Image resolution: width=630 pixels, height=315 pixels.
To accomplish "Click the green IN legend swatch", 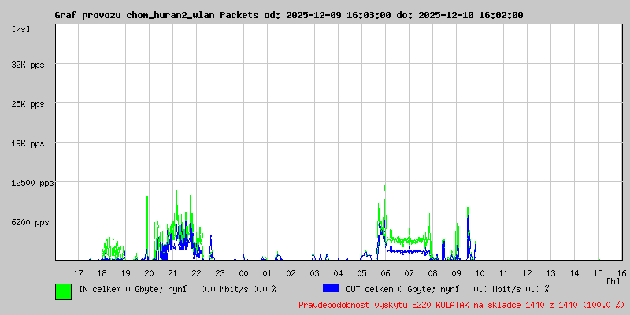I will (x=64, y=291).
